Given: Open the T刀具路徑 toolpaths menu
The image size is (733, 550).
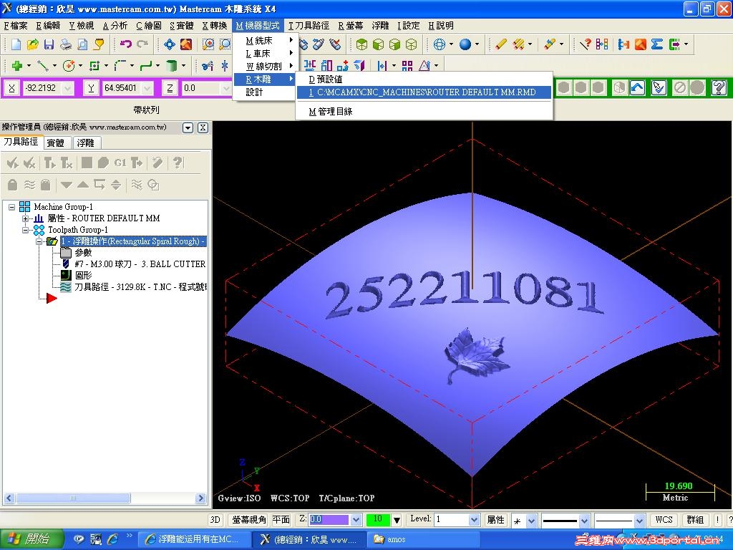Looking at the screenshot, I should click(309, 26).
